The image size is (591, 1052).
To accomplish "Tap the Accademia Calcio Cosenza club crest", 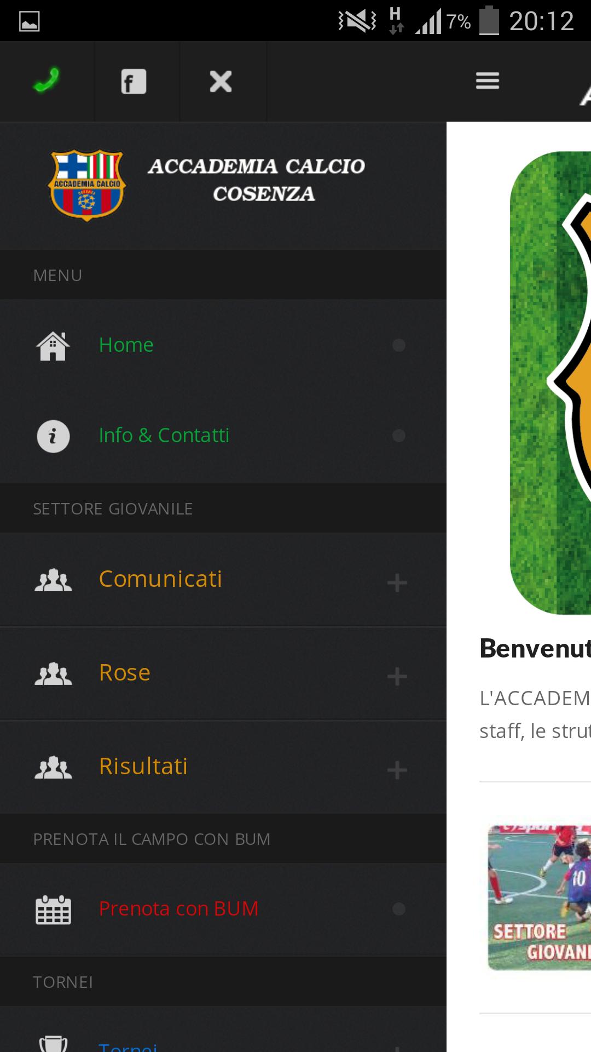I will tap(86, 184).
